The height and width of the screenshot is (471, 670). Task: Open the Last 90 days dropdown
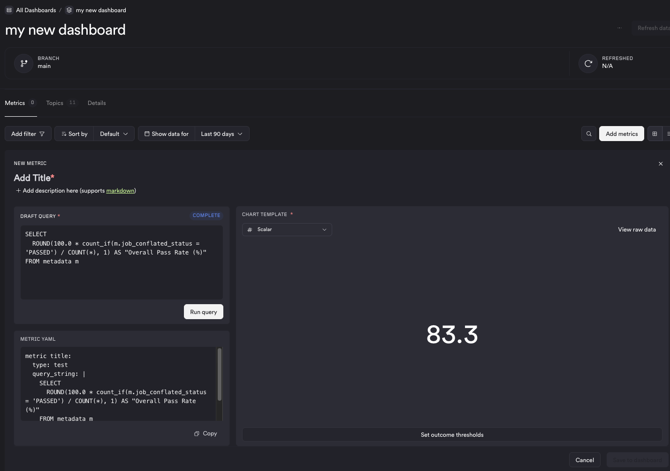point(222,134)
